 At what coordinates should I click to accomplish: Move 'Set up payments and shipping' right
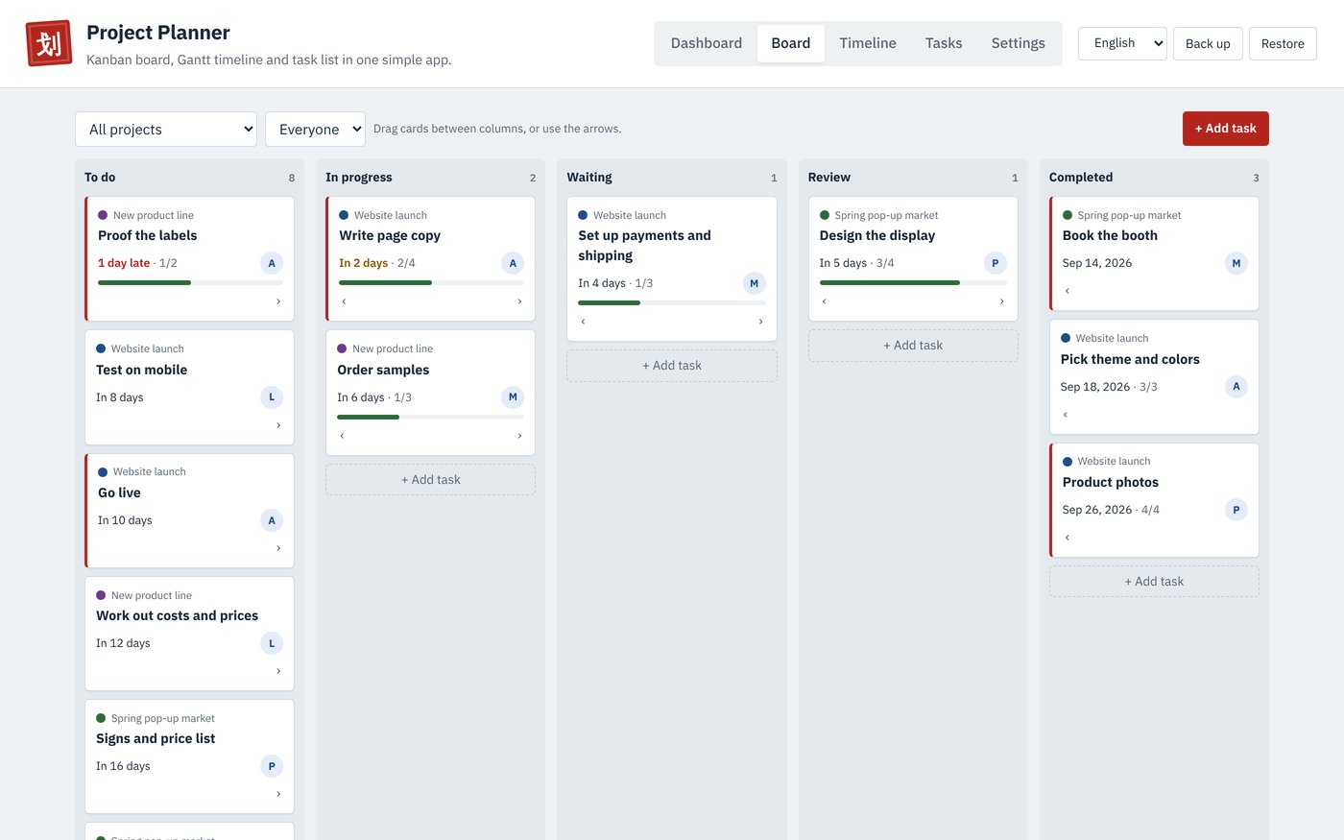click(x=760, y=322)
